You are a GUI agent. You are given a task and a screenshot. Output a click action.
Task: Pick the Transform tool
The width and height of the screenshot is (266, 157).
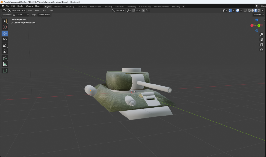pos(5,51)
